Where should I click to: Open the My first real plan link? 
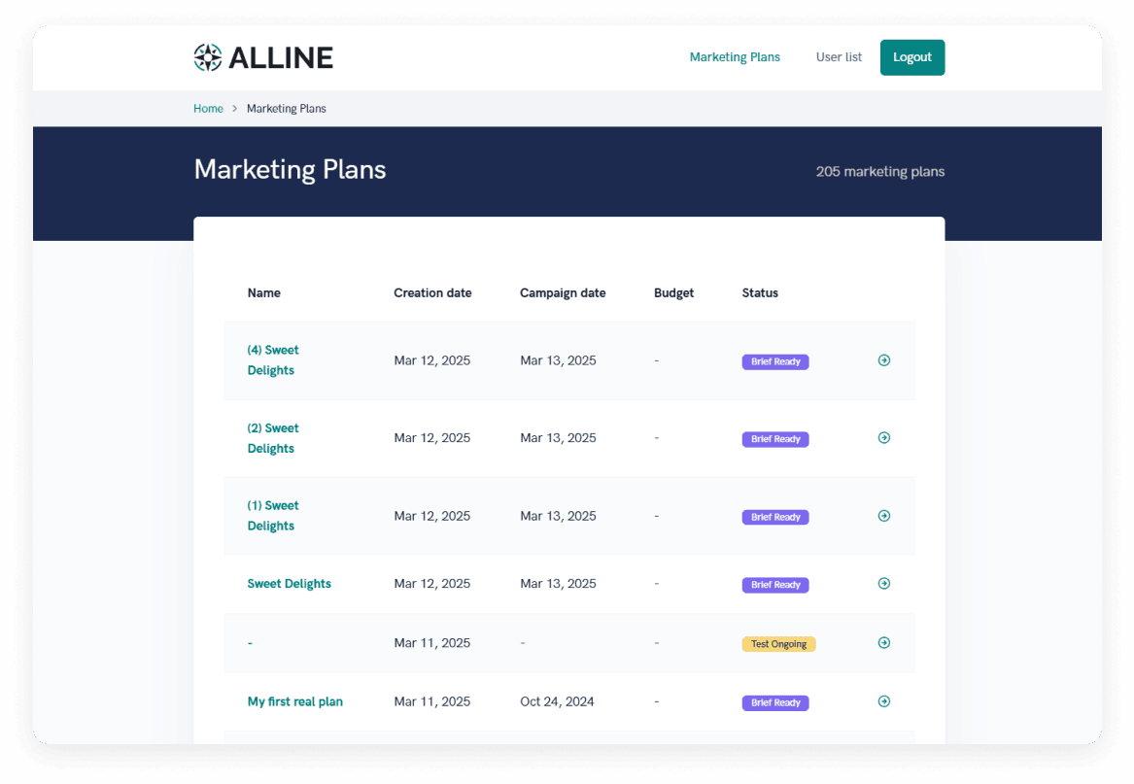295,701
